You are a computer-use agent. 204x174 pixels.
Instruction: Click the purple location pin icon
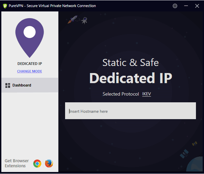30,38
